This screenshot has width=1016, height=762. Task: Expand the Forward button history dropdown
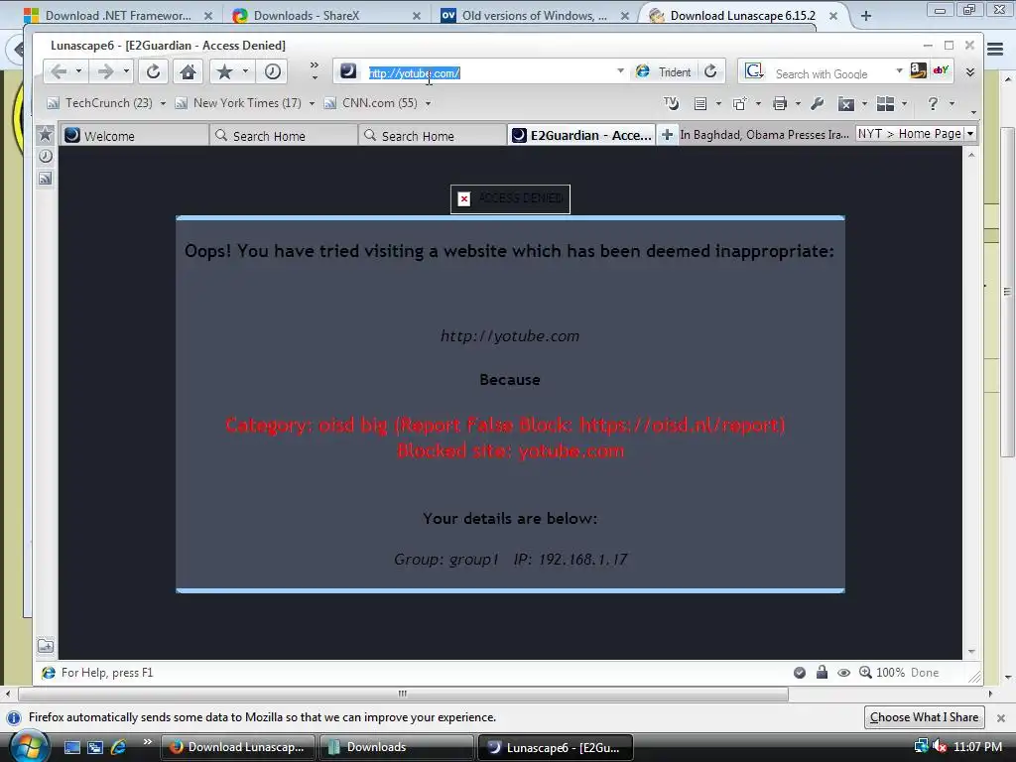(126, 71)
